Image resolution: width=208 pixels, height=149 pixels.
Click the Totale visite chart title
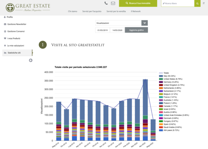coord(81,67)
